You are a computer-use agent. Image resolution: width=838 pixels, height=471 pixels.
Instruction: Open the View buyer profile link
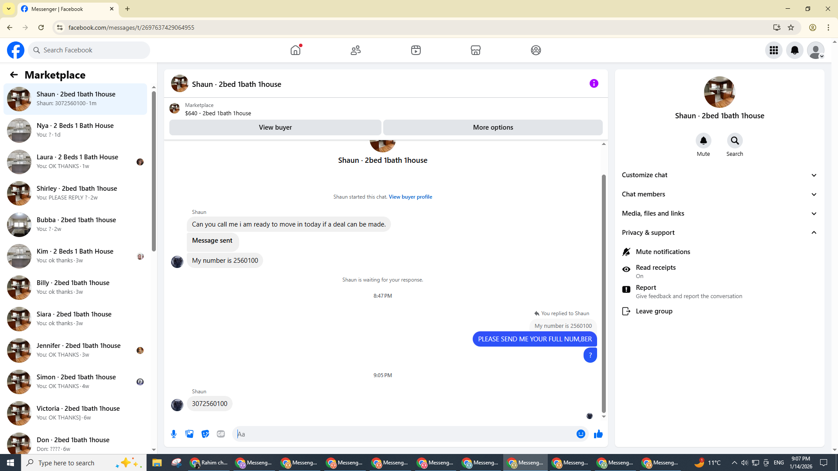pos(410,197)
